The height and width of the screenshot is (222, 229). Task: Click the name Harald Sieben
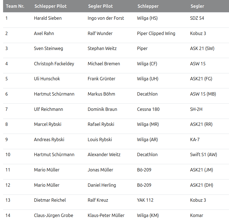click(48, 18)
